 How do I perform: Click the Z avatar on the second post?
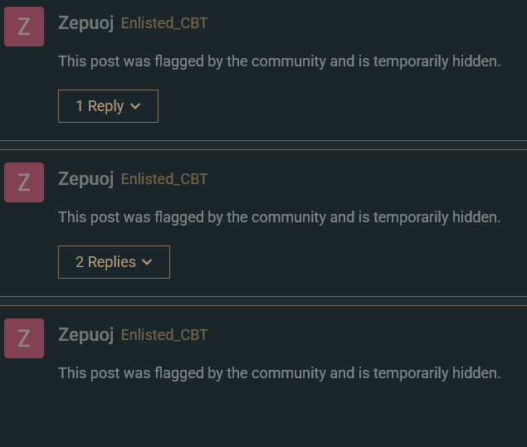tap(24, 182)
